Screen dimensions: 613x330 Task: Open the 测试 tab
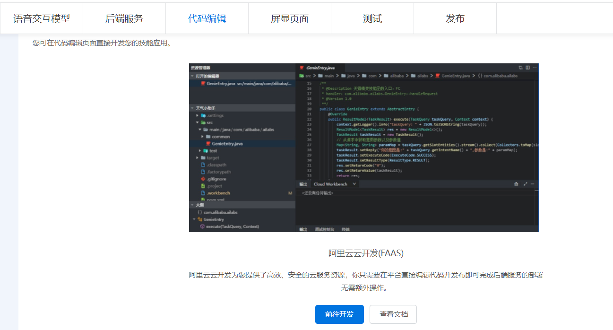(x=372, y=18)
